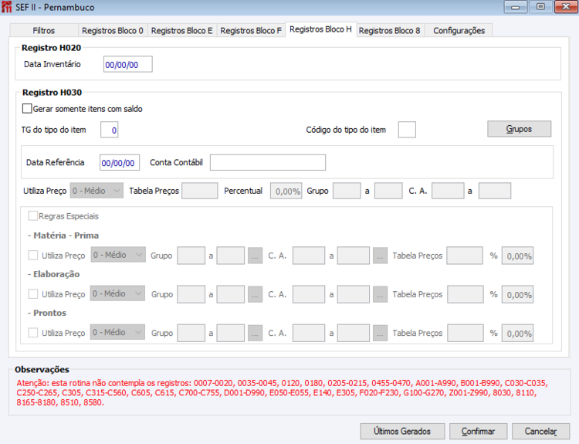Open the main Utiliza Preço dropdown

coord(96,191)
